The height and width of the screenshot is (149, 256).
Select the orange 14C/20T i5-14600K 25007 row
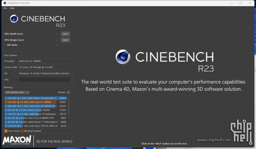[36, 102]
